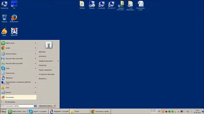
Task: Launch Skype from Start menu list
Action: click(x=18, y=68)
